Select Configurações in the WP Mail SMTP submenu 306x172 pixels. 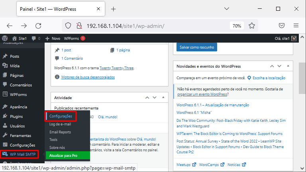61,116
